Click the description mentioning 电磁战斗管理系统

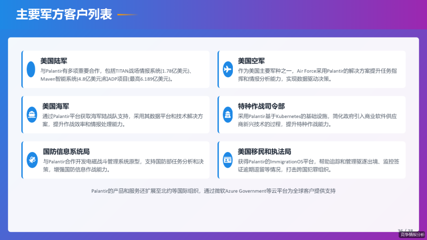(123, 165)
